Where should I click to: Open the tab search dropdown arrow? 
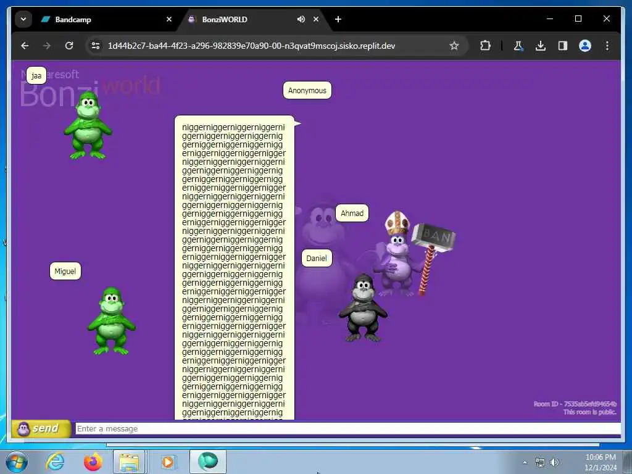23,19
